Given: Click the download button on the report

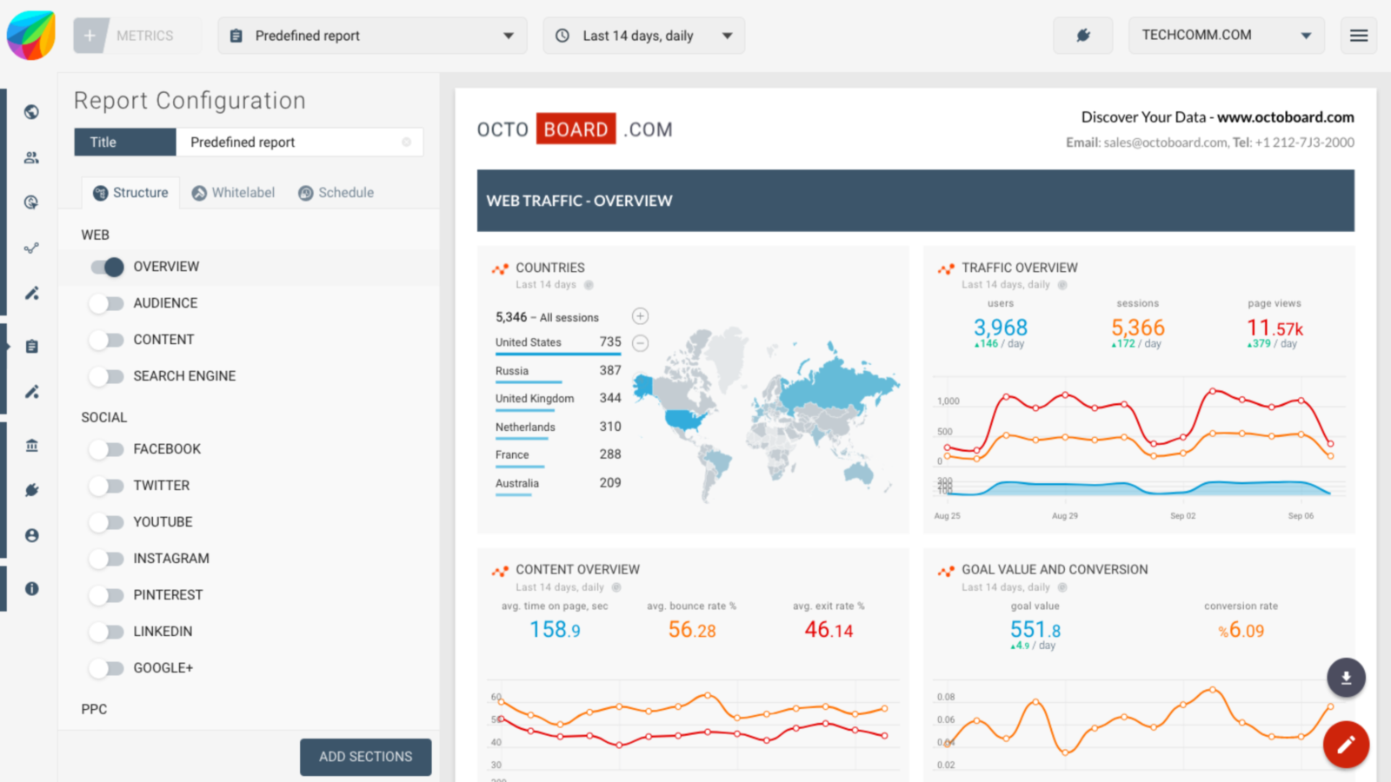Looking at the screenshot, I should click(1346, 677).
